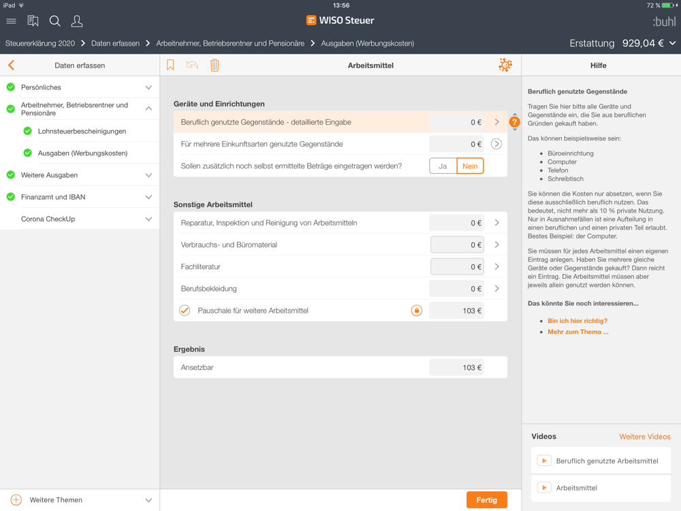Go to Arbeitnehmer, Betriebsrentner breadcrumb
Screen dimensions: 681x511
tap(230, 44)
